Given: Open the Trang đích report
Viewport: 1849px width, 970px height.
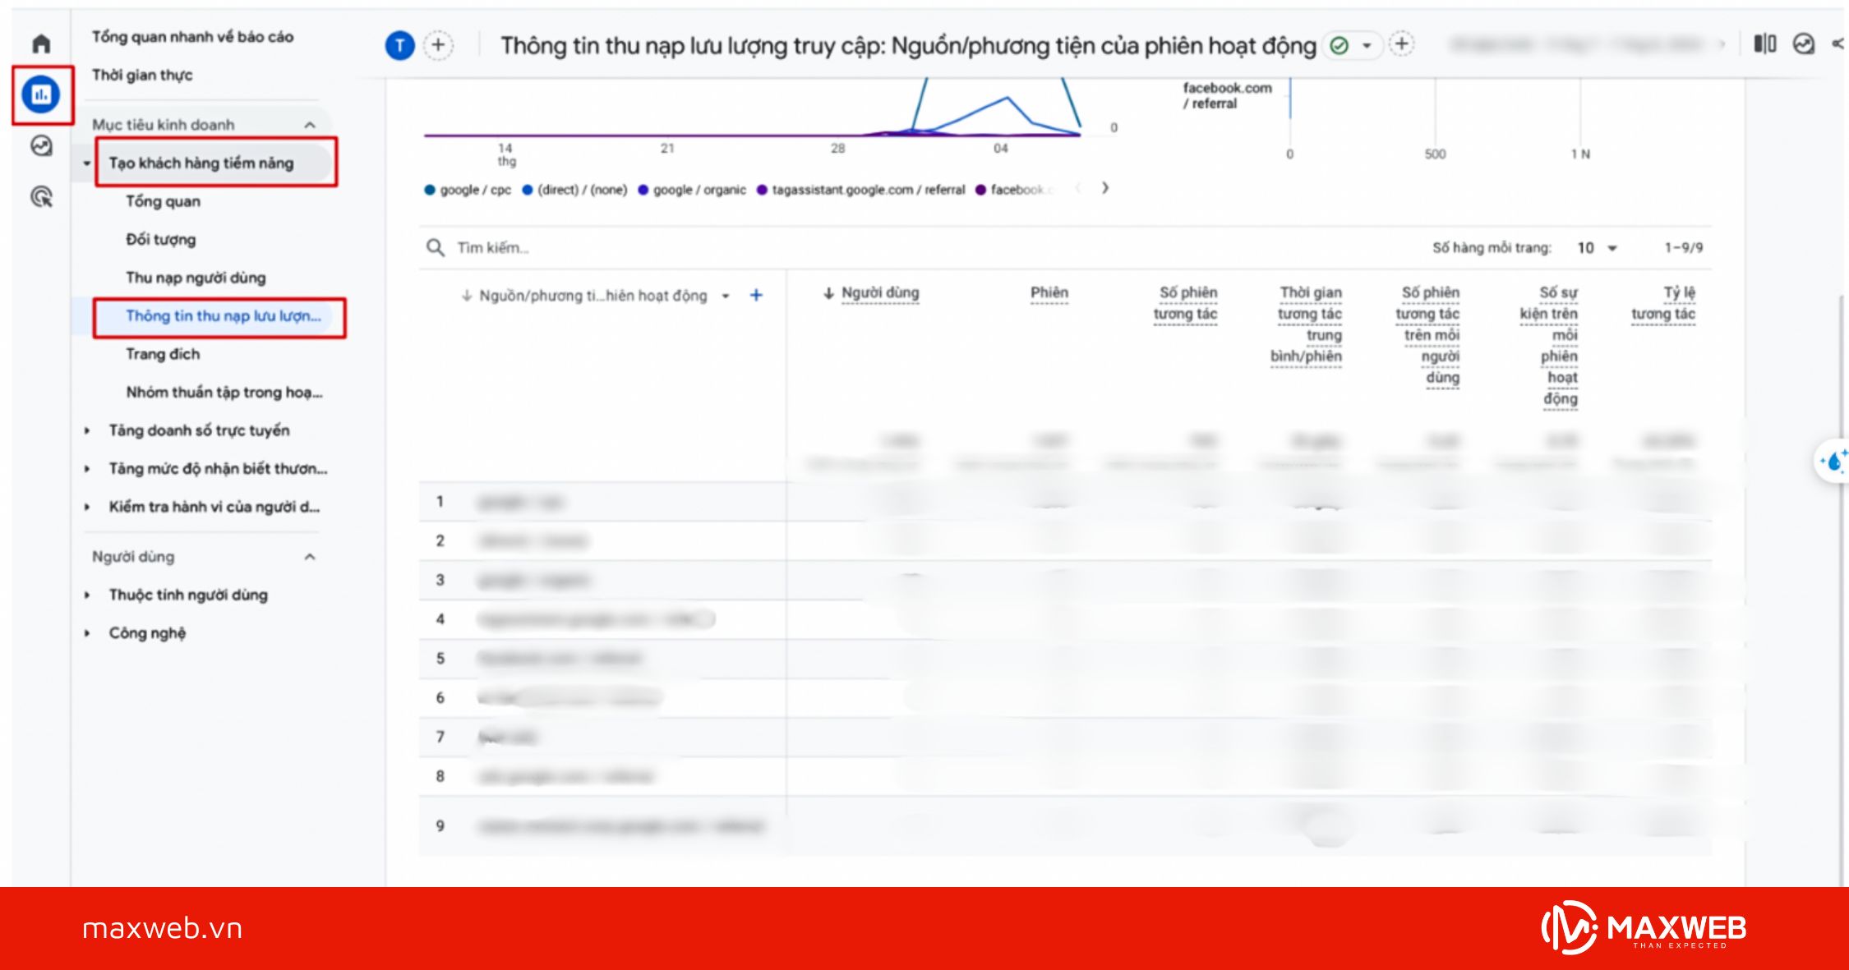Looking at the screenshot, I should point(163,354).
